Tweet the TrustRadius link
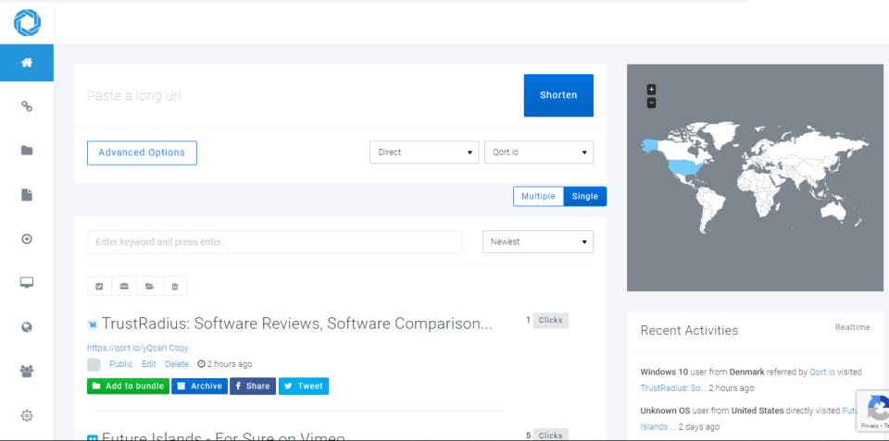Image resolution: width=889 pixels, height=441 pixels. pos(304,386)
